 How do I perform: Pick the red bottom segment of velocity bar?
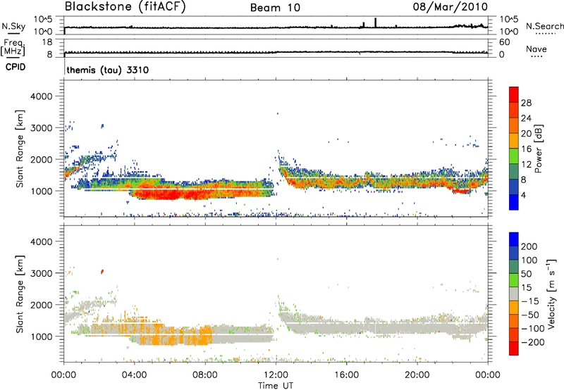pos(514,348)
